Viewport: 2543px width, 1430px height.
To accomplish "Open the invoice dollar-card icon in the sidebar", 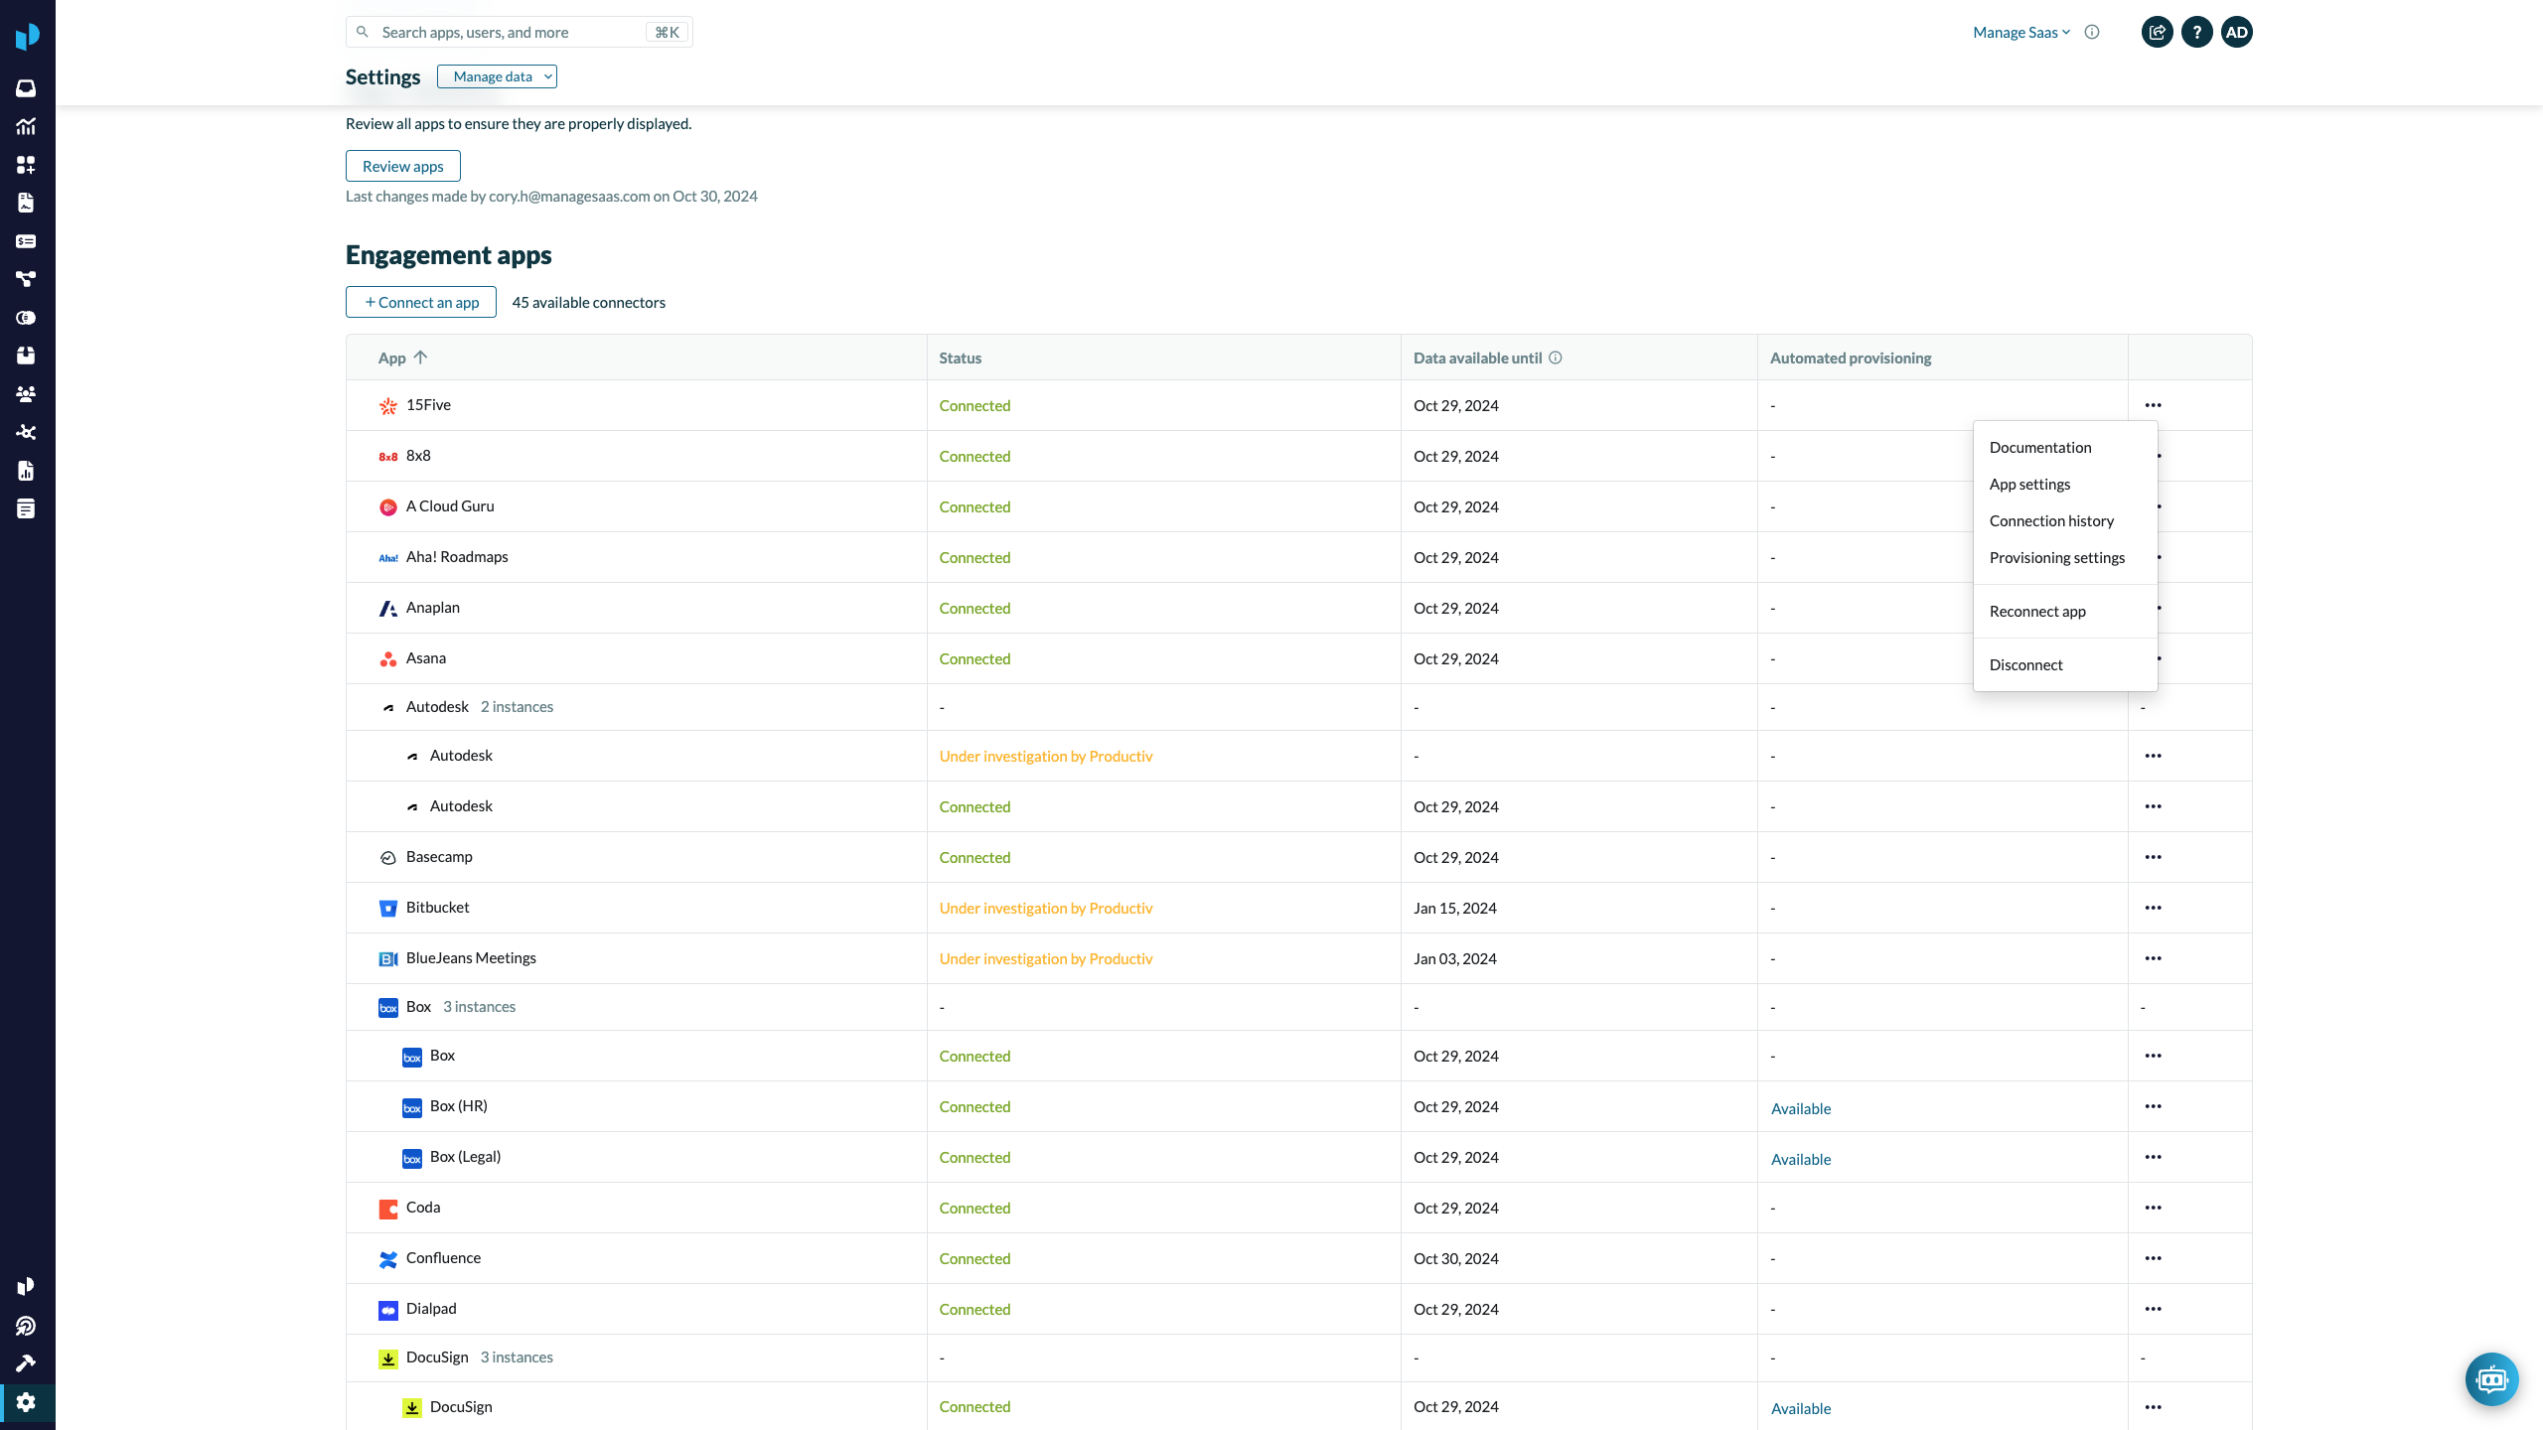I will 27,240.
